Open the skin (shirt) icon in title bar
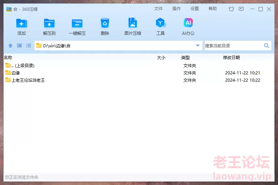 pyautogui.click(x=231, y=9)
